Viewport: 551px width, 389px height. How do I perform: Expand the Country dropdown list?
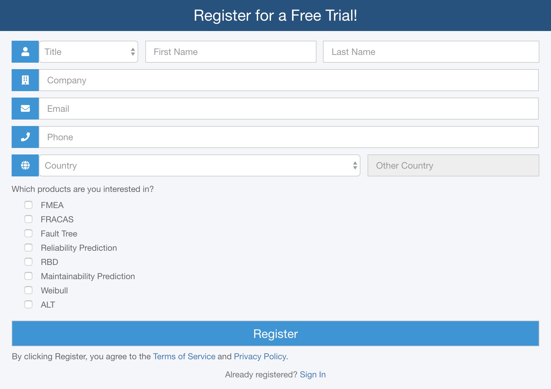pyautogui.click(x=200, y=165)
